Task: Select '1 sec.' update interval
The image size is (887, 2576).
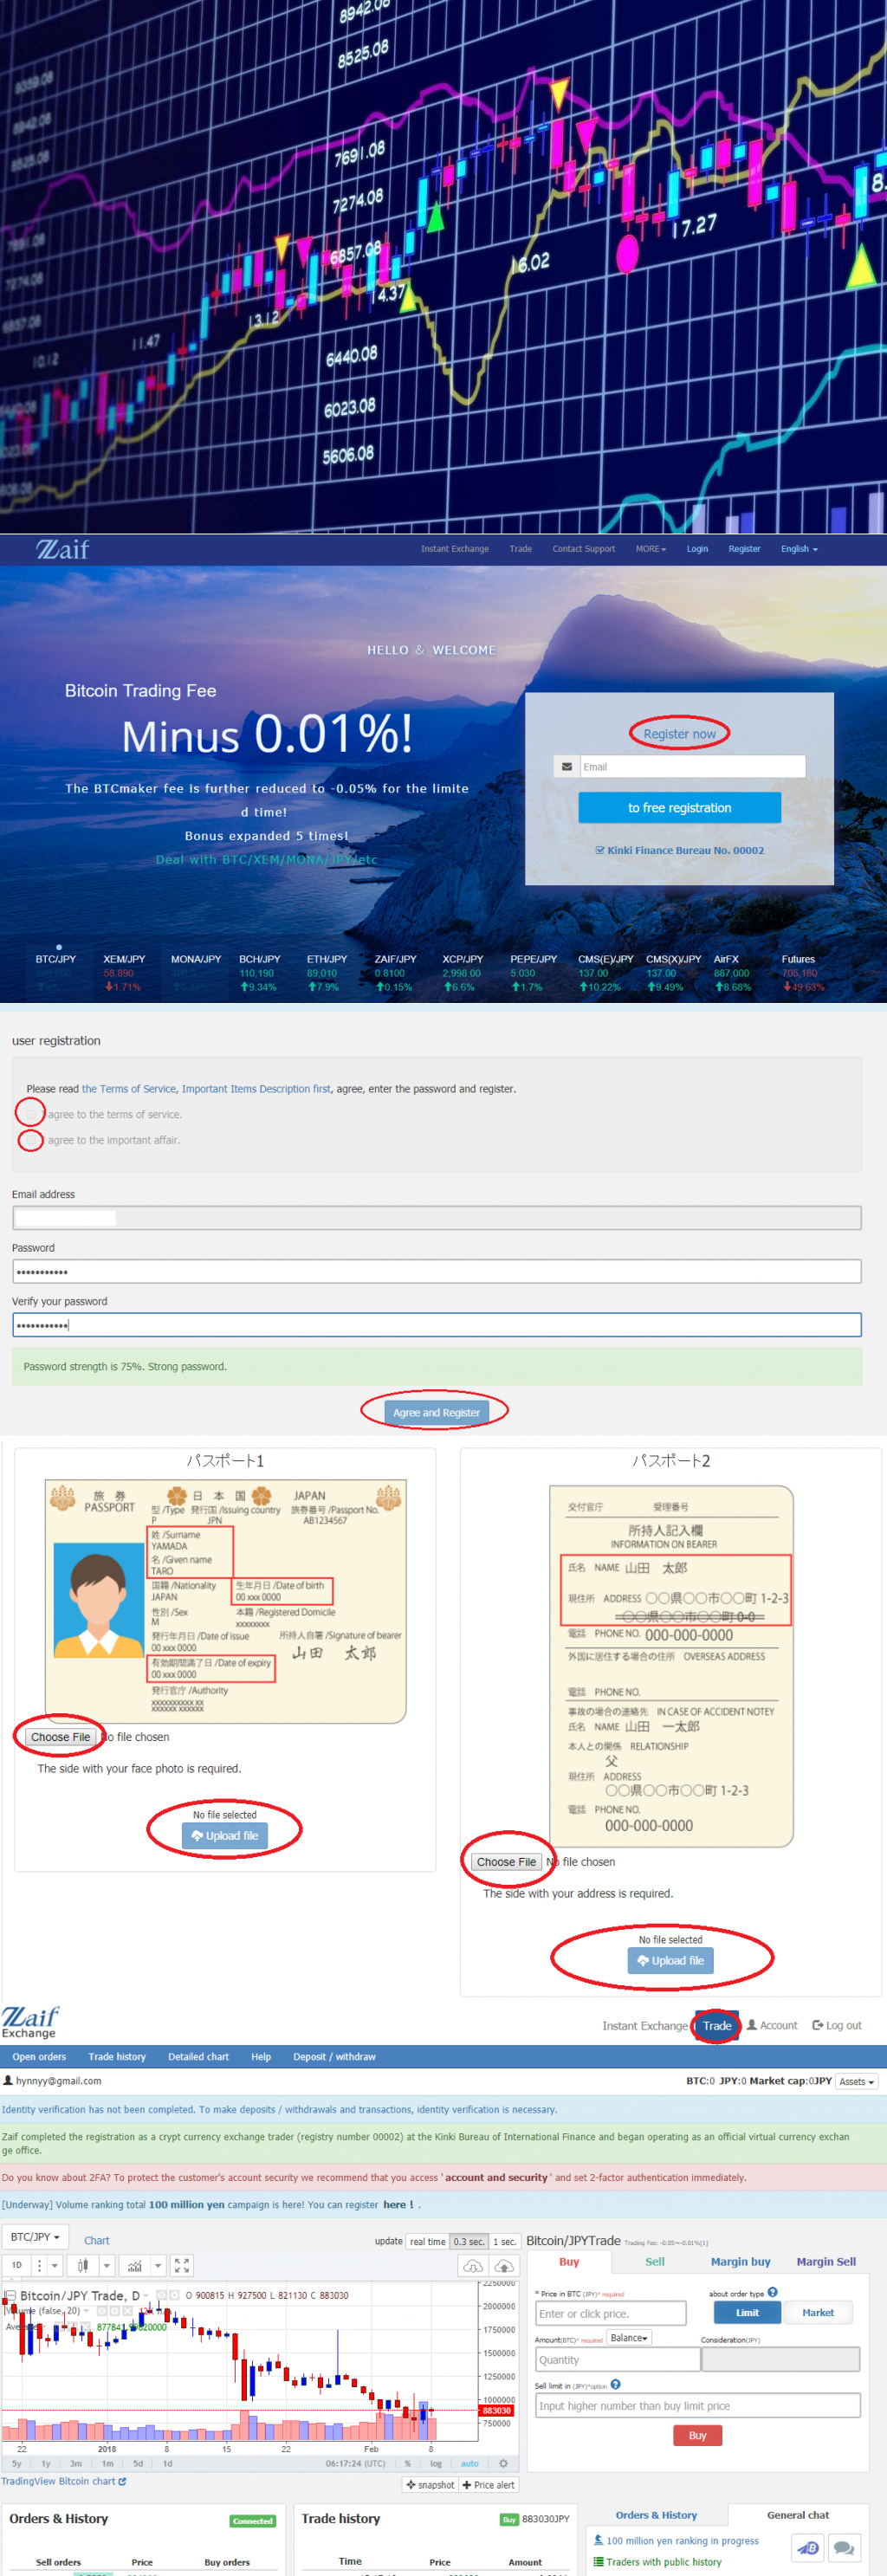Action: pyautogui.click(x=504, y=2241)
